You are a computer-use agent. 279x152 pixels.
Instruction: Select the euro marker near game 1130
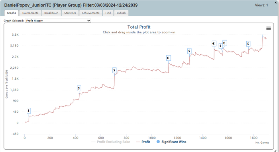click(168, 58)
